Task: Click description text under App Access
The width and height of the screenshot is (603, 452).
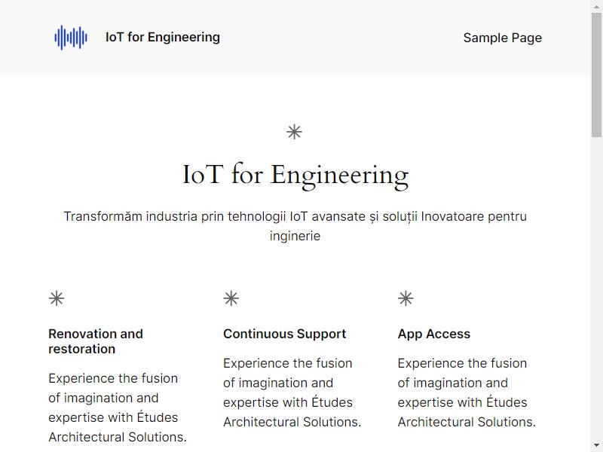Action: pyautogui.click(x=467, y=392)
